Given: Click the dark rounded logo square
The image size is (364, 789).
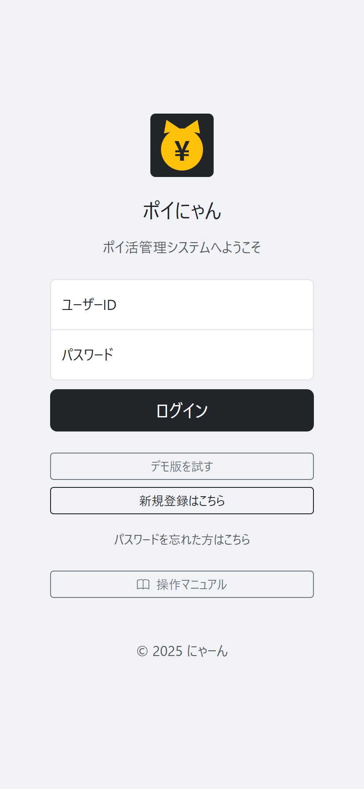Looking at the screenshot, I should [x=182, y=145].
